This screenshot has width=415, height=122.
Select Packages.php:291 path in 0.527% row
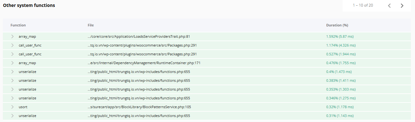[142, 54]
